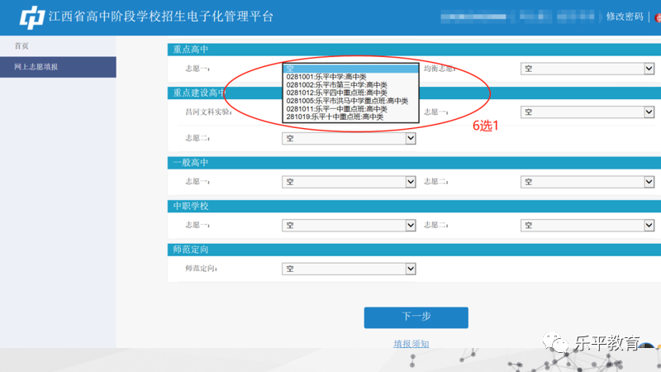Open 重点建设高中 志愿一 dropdown

(587, 112)
